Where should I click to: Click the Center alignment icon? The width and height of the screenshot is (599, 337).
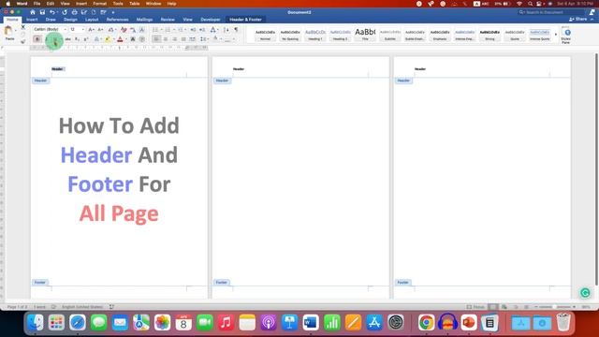click(x=166, y=39)
